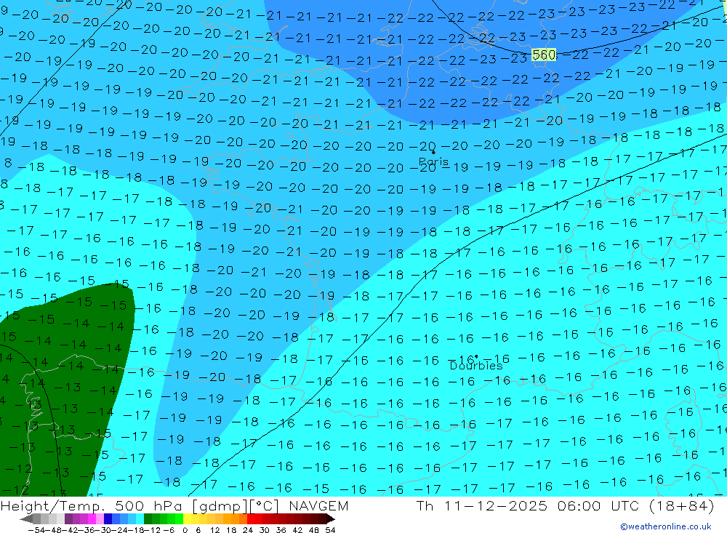Click the Dourbies location label
Viewport: 727px width, 533px height.
point(476,366)
